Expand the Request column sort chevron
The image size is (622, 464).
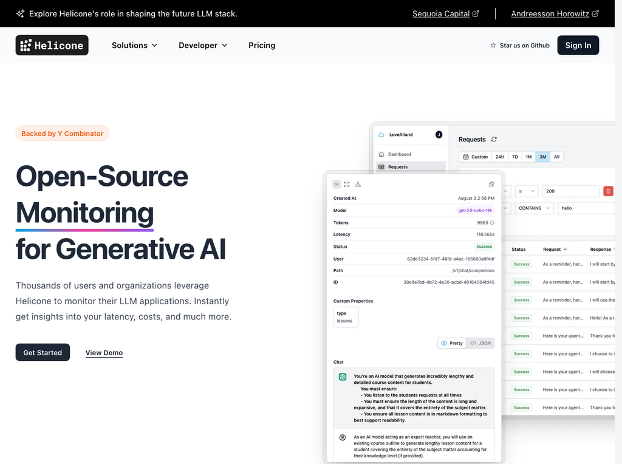(x=566, y=250)
